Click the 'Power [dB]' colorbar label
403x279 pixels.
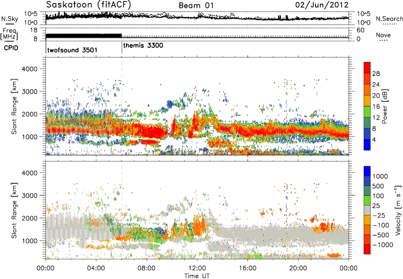click(x=385, y=106)
